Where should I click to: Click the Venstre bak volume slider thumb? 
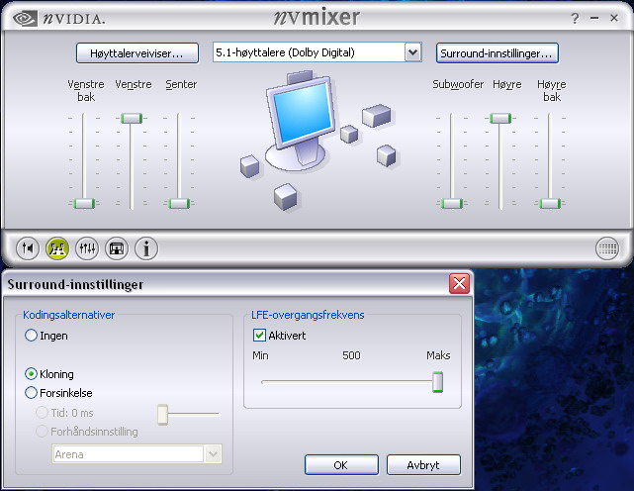coord(84,203)
